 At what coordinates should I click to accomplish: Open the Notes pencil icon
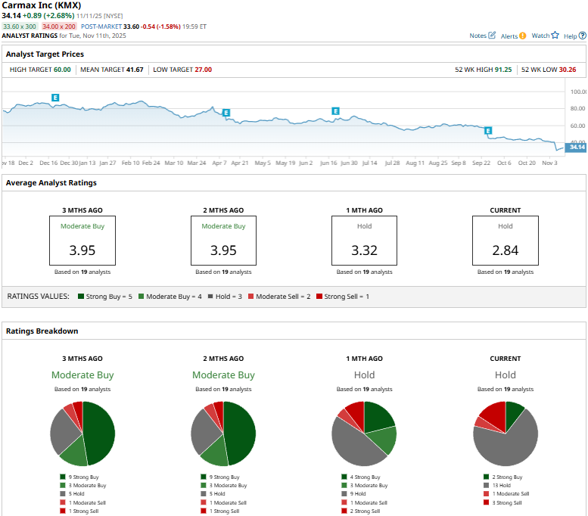click(x=492, y=36)
